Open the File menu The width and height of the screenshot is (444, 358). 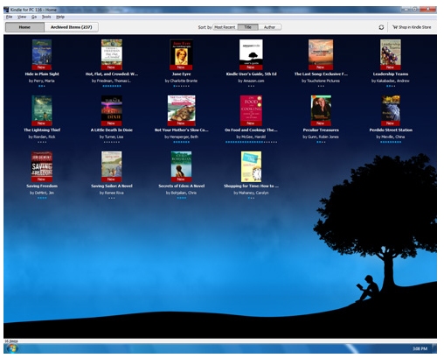(x=10, y=17)
